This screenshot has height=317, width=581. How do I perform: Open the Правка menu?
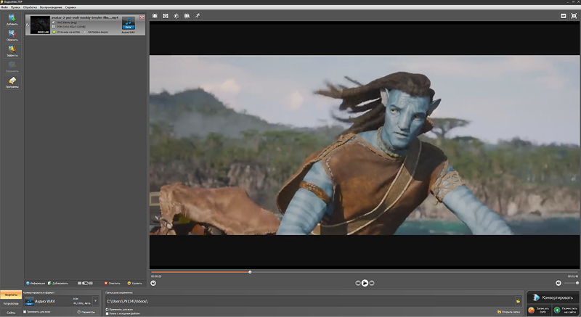(15, 7)
